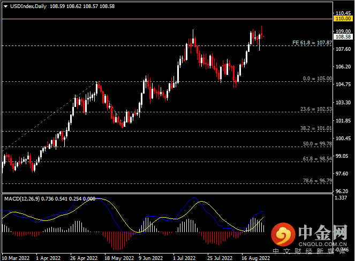The width and height of the screenshot is (355, 261).
Task: Select the 23.6 = 102.53 Fibonacci label
Action: (316, 109)
